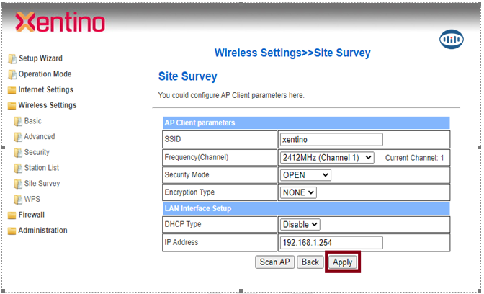The image size is (484, 294).
Task: Open the Basic wireless settings page
Action: 32,121
